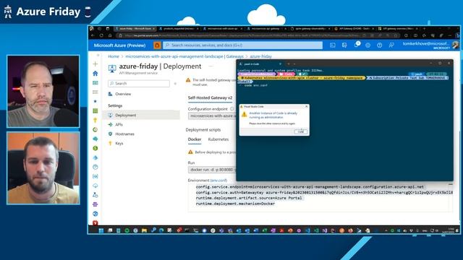Viewport: 463px width, 260px height.
Task: Click the browser refresh button
Action: tap(101, 35)
